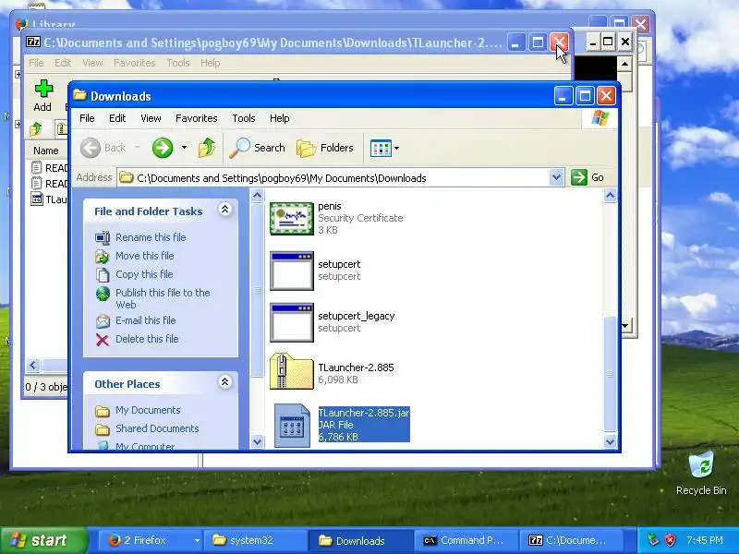The image size is (739, 554).
Task: Open the Tools menu in 7-Zip window
Action: pyautogui.click(x=178, y=63)
